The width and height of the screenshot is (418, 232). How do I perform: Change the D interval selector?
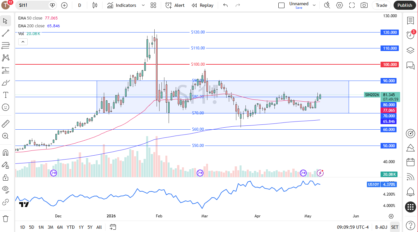click(x=80, y=5)
